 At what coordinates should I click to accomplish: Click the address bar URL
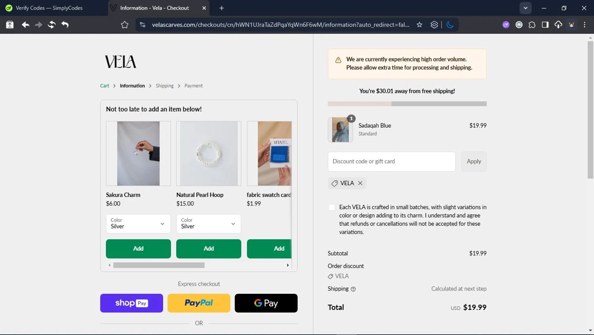280,25
